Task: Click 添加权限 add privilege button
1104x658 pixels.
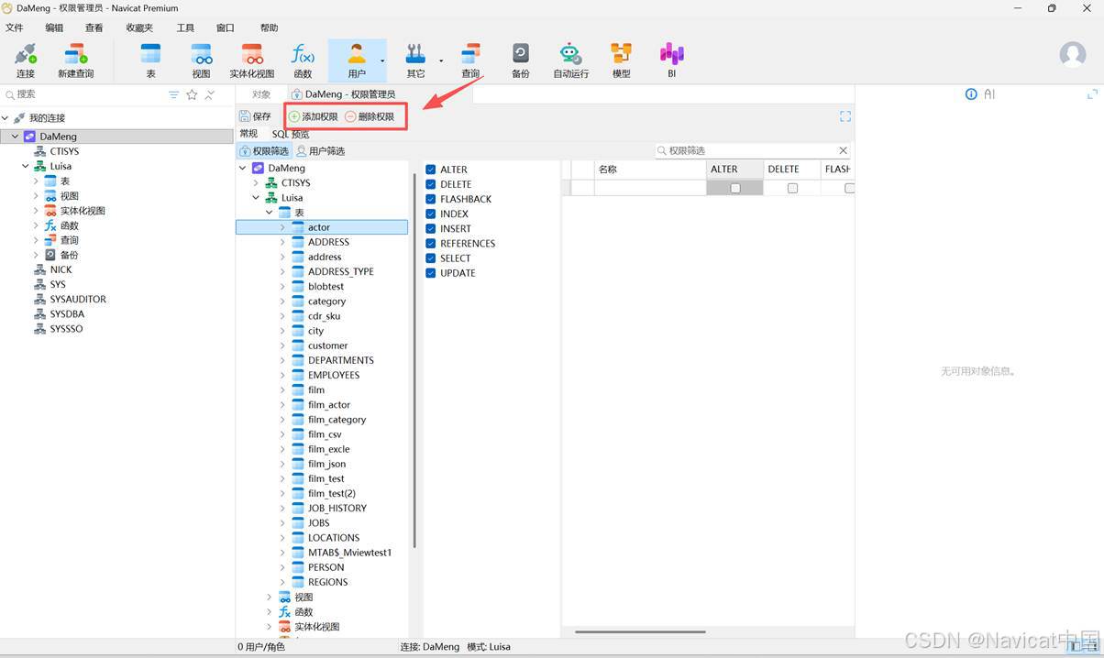Action: [x=314, y=116]
